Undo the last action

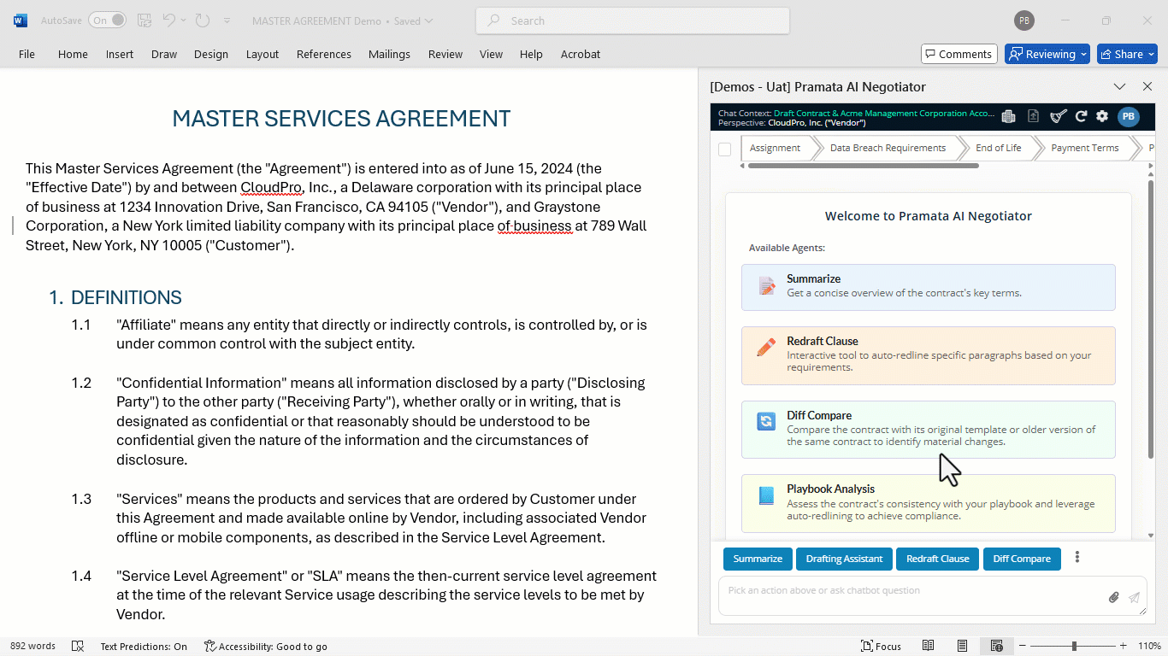(x=169, y=20)
